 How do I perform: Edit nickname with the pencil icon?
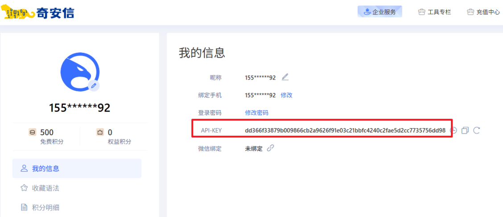285,77
